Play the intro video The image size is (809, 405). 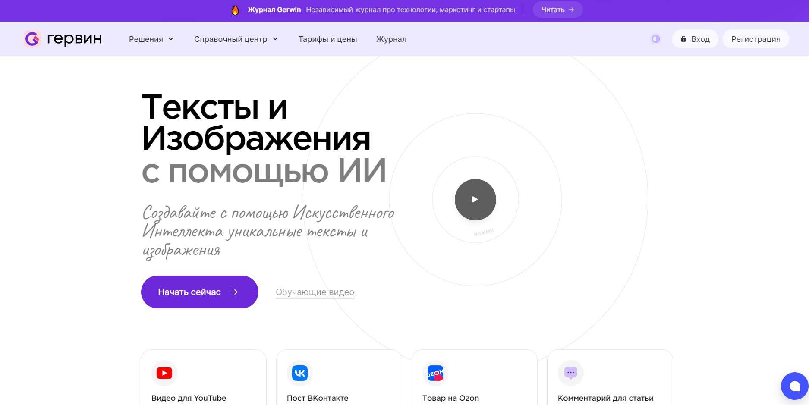coord(475,200)
